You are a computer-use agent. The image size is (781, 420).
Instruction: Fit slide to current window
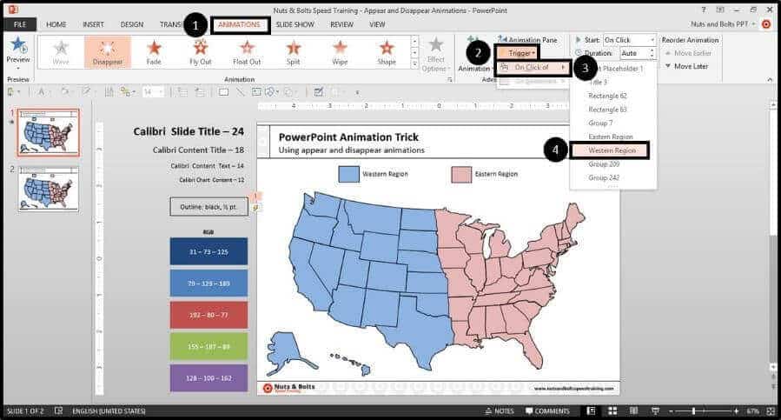click(x=771, y=410)
